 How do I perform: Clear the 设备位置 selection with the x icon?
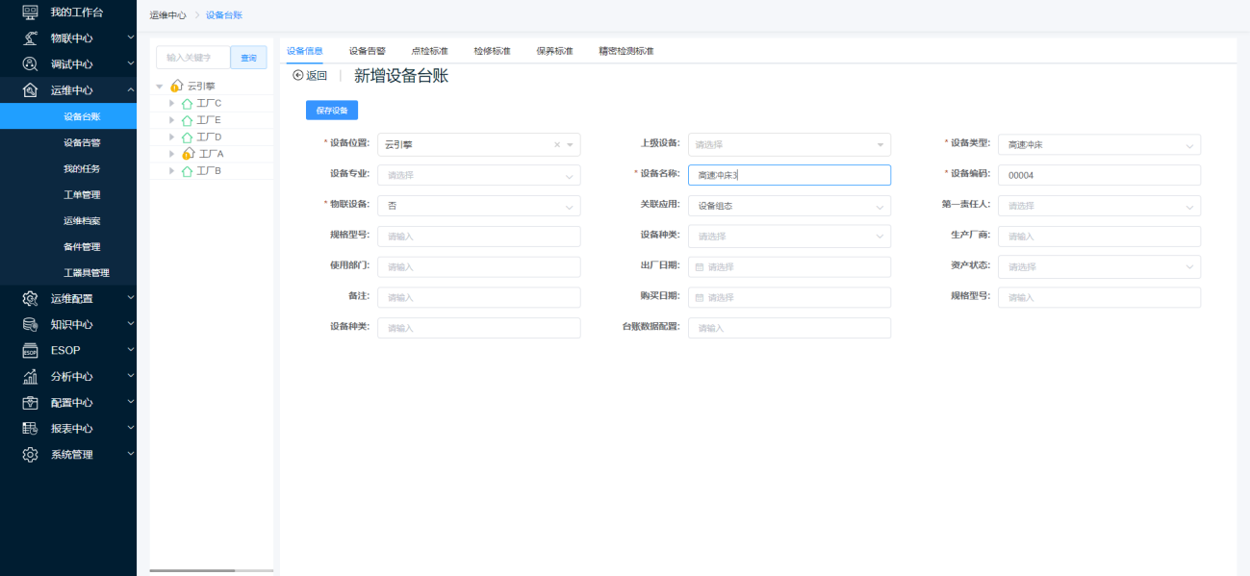[556, 145]
